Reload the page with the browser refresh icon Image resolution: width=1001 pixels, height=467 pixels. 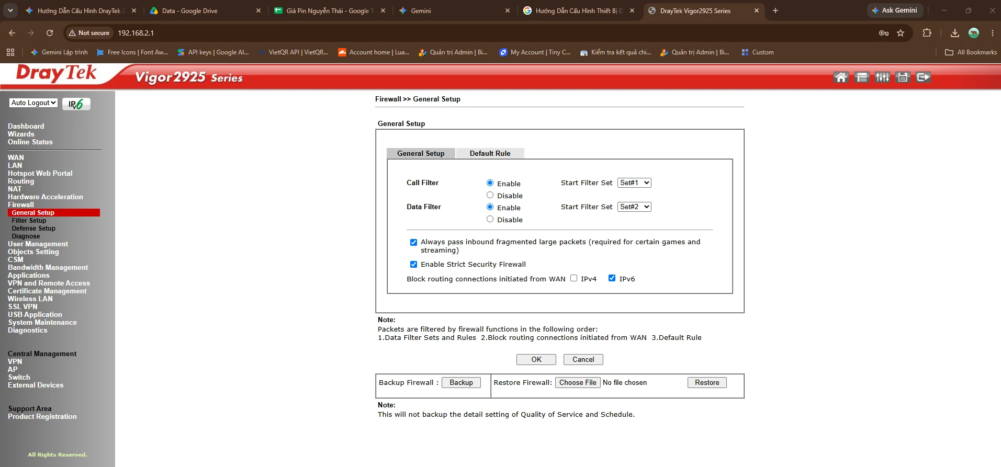[x=50, y=33]
